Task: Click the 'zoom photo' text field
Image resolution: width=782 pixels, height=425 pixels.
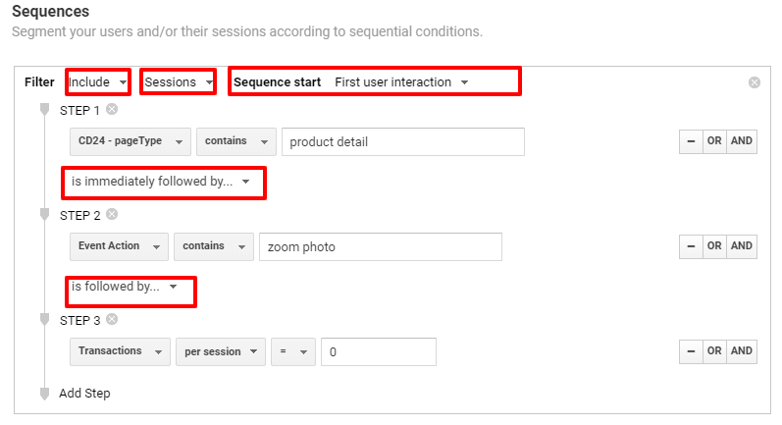Action: [381, 247]
